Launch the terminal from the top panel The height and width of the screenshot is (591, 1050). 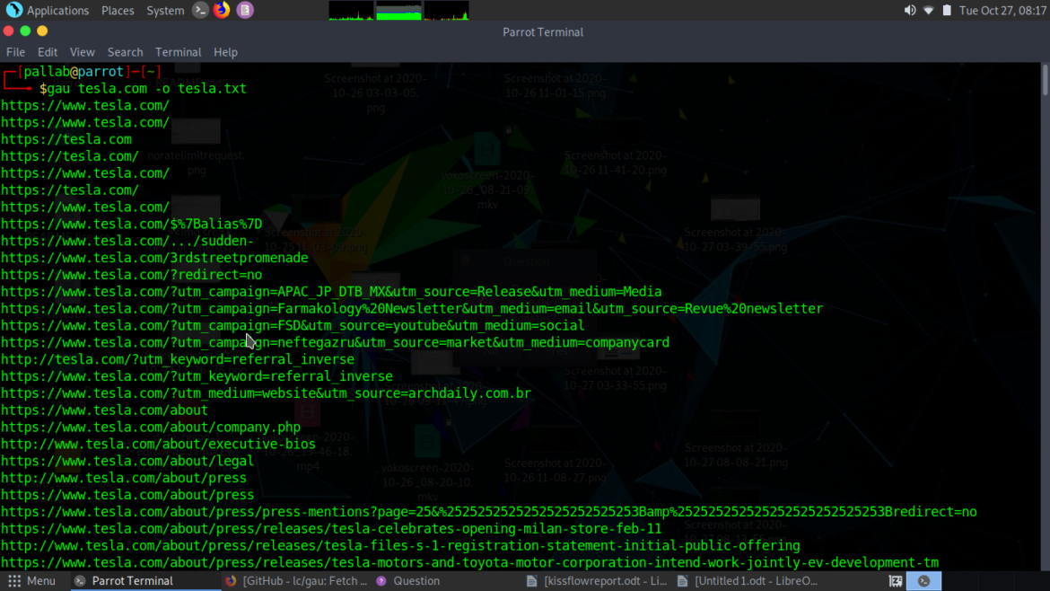tap(200, 10)
